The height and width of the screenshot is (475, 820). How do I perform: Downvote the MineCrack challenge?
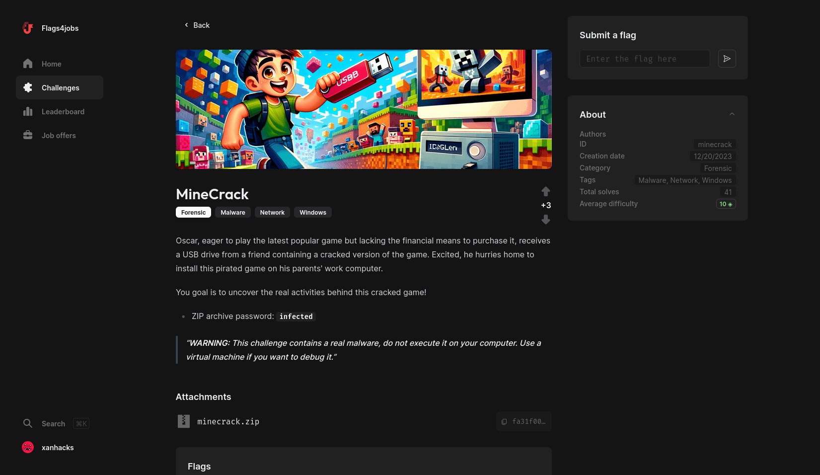coord(546,219)
